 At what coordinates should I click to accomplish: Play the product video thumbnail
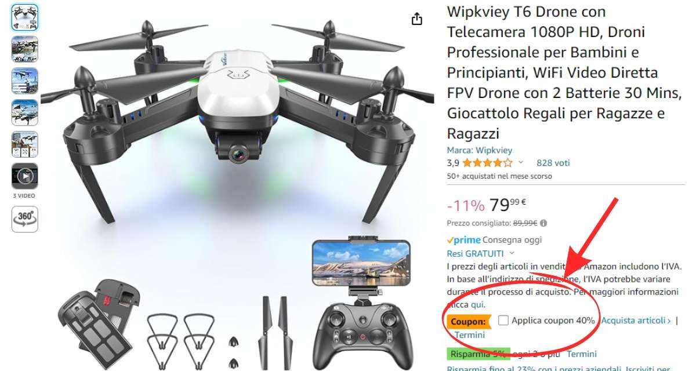click(x=25, y=176)
